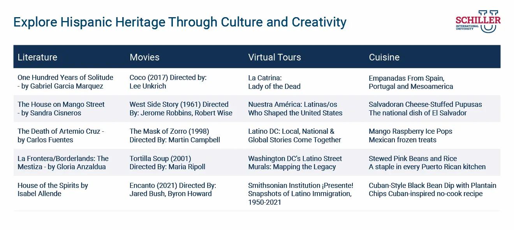This screenshot has width=514, height=230.
Task: Click The Mask of Zorro (1998)
Action: pyautogui.click(x=175, y=135)
